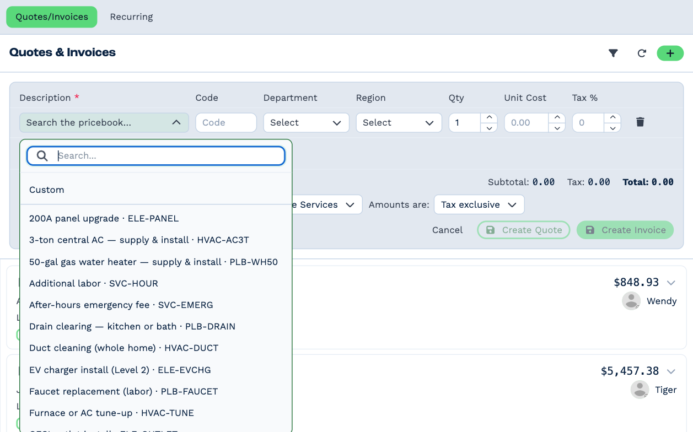The height and width of the screenshot is (432, 693).
Task: Click the Code input field
Action: click(226, 122)
